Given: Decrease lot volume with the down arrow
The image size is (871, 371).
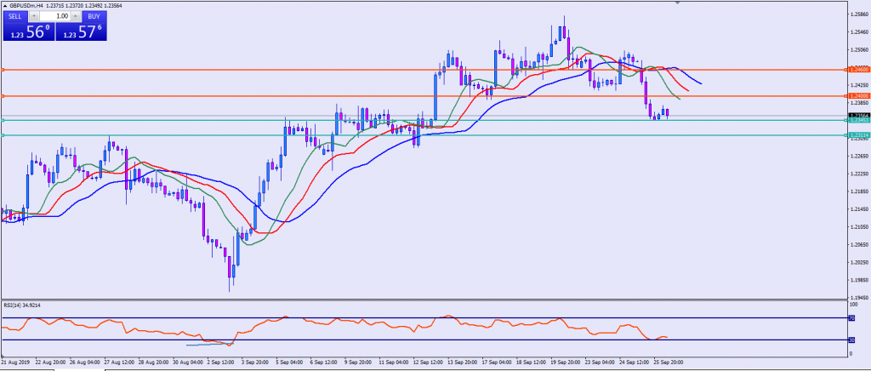Looking at the screenshot, I should [35, 16].
